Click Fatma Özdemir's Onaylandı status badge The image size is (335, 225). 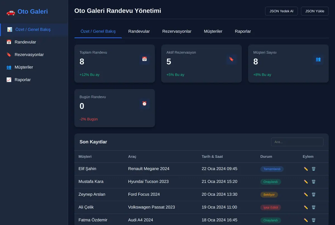click(271, 220)
